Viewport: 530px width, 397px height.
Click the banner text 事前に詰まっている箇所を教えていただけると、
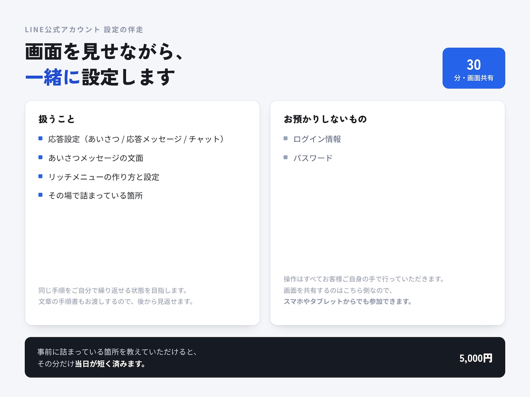click(x=118, y=352)
